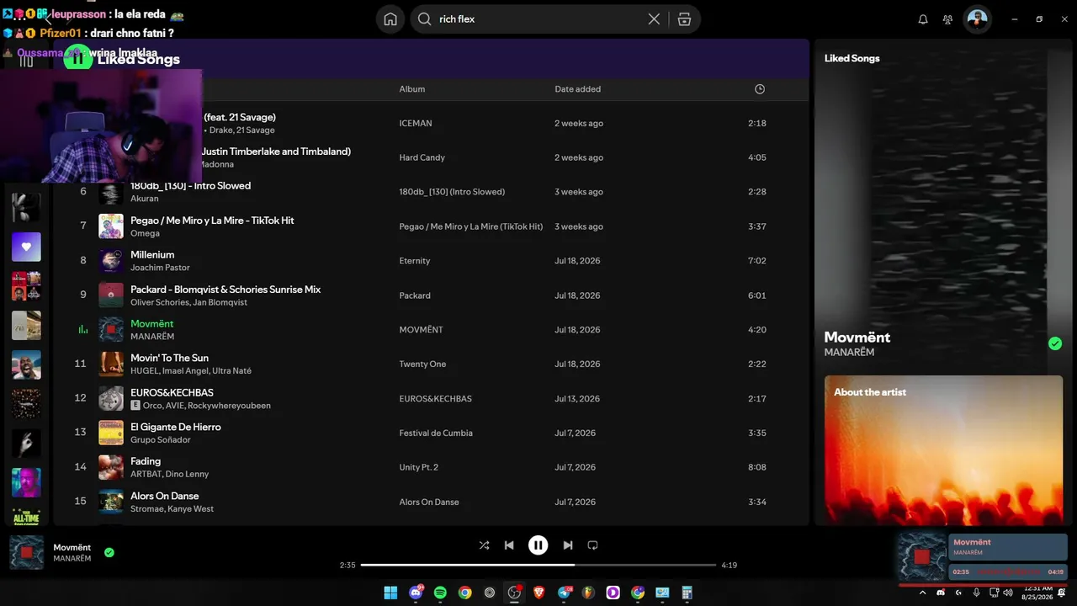This screenshot has height=606, width=1077.
Task: Pause the current song in the player bar
Action: (538, 545)
